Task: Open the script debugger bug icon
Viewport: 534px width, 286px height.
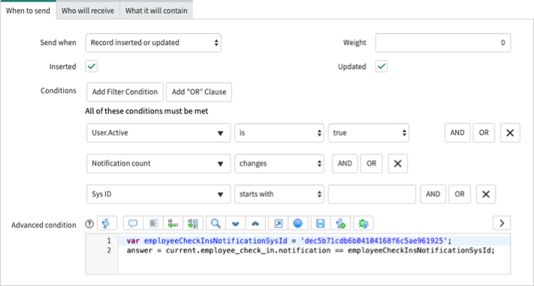Action: [364, 224]
